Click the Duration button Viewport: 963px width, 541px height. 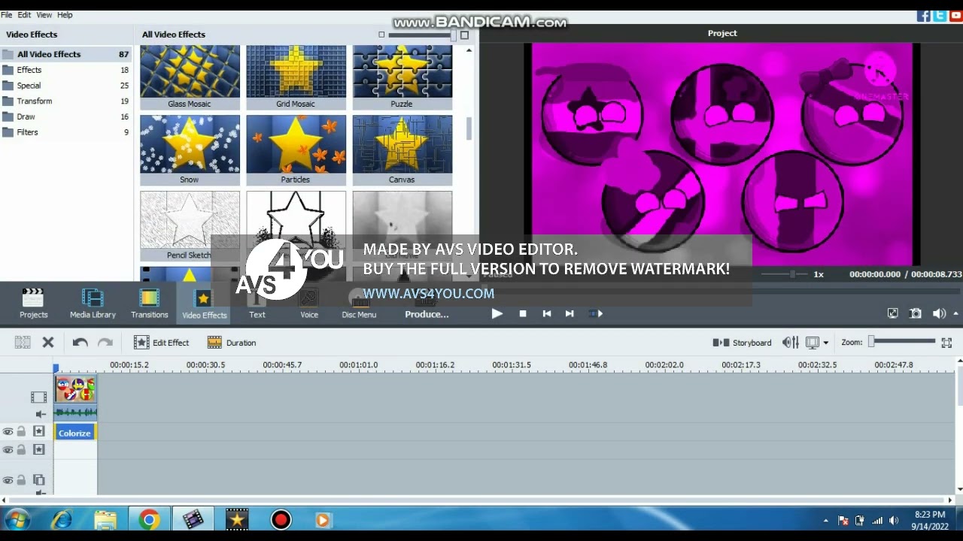click(x=232, y=343)
